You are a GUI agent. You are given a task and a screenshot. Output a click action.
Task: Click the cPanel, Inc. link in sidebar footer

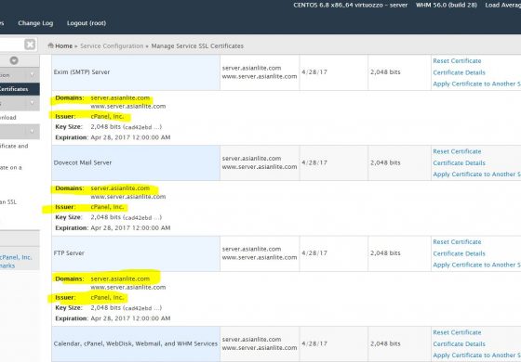16,257
